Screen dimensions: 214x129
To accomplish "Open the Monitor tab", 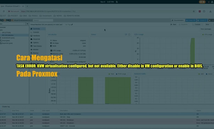I will (x=36, y=50).
